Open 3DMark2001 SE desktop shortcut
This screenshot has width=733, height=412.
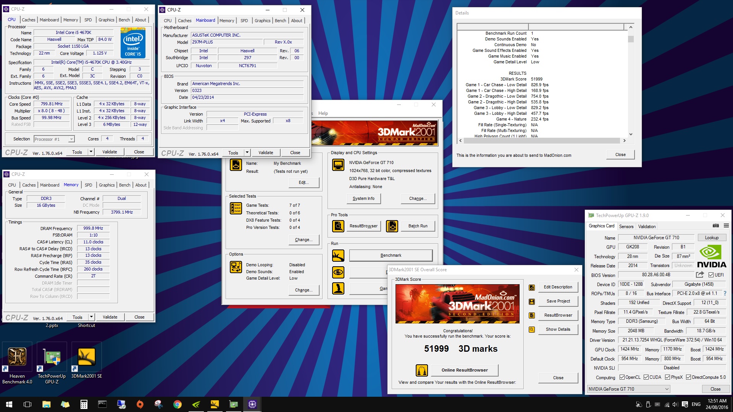tap(87, 360)
